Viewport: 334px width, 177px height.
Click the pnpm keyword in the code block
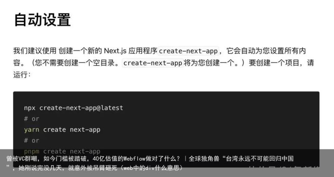pyautogui.click(x=32, y=152)
